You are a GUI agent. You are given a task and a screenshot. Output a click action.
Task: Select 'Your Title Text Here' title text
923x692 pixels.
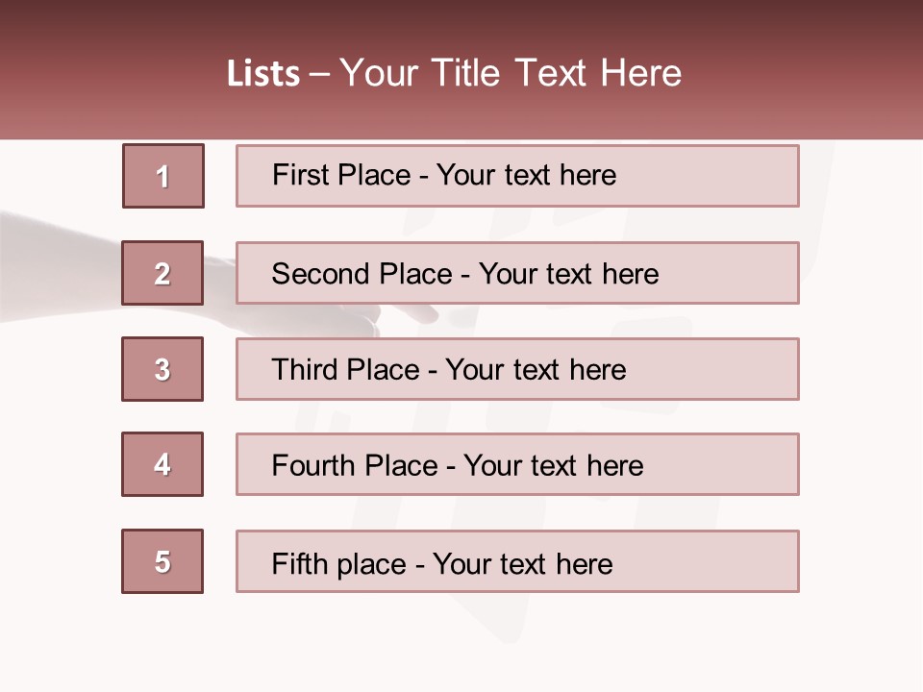coord(511,73)
